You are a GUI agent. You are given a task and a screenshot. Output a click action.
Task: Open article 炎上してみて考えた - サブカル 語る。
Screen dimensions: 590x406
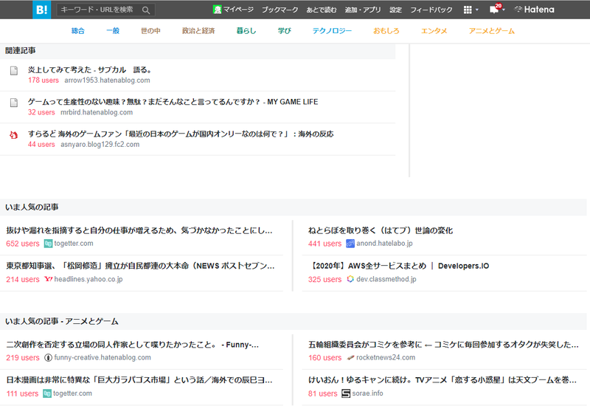tap(90, 69)
